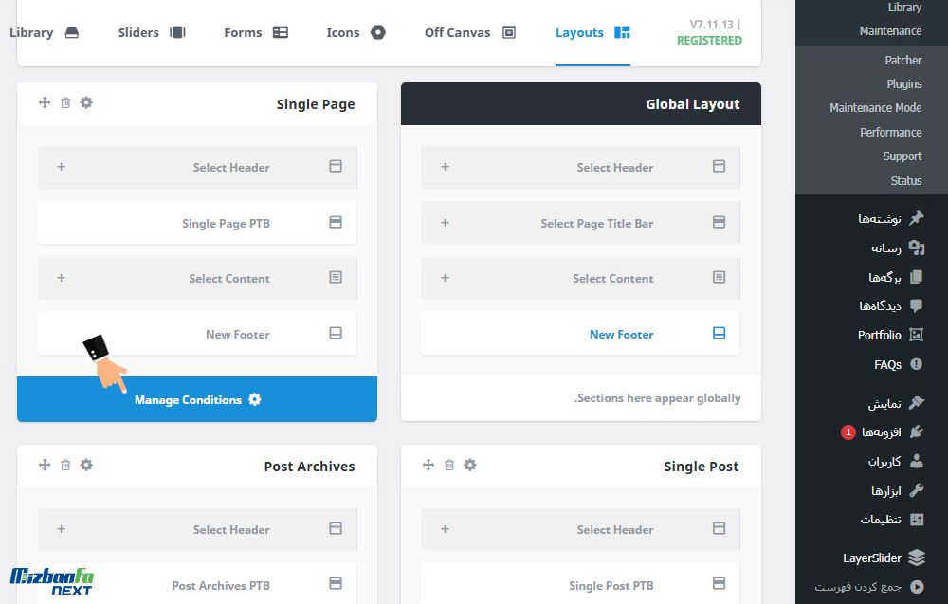Click Manage Conditions button for Single Page
The width and height of the screenshot is (948, 604).
tap(197, 399)
